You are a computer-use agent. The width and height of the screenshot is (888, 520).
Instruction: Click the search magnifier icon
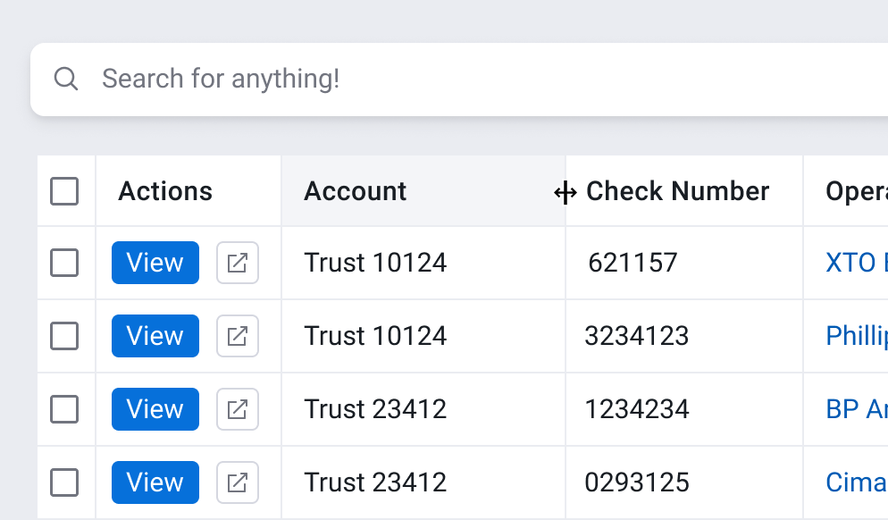(x=66, y=79)
